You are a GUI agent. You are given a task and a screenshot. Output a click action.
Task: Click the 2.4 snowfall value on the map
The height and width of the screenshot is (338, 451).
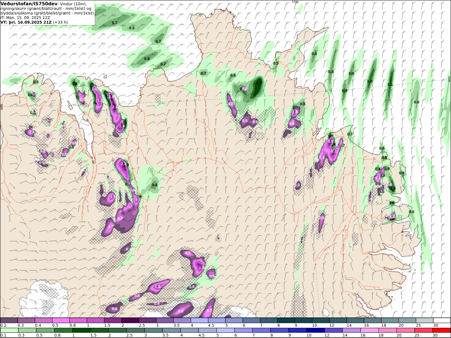tap(122, 126)
